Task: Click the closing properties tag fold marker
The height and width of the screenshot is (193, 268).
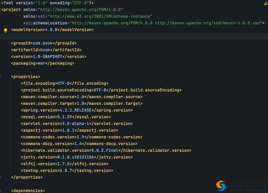Action: [0, 177]
